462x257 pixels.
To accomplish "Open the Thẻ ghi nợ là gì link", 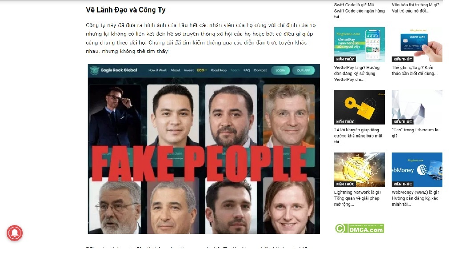I will point(414,70).
